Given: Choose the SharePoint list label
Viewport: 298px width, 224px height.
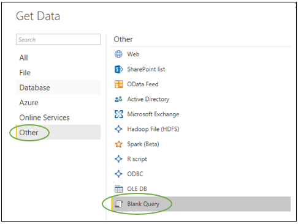Looking at the screenshot, I should tap(146, 69).
